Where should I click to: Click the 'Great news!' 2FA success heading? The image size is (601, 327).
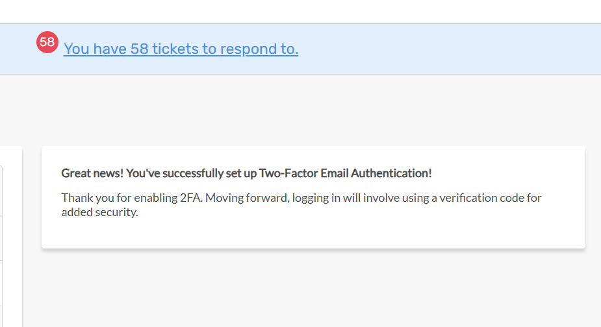pyautogui.click(x=246, y=173)
